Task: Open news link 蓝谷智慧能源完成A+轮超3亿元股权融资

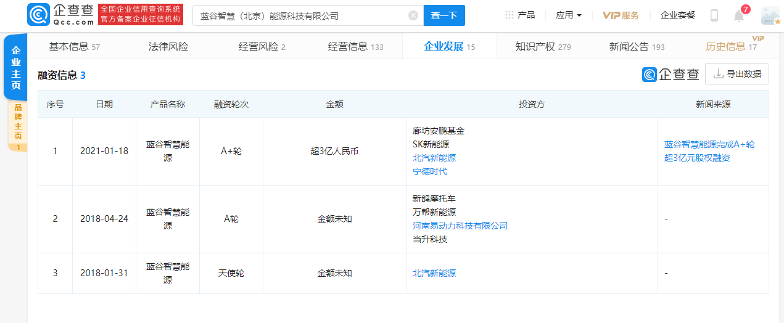Action: [x=709, y=151]
